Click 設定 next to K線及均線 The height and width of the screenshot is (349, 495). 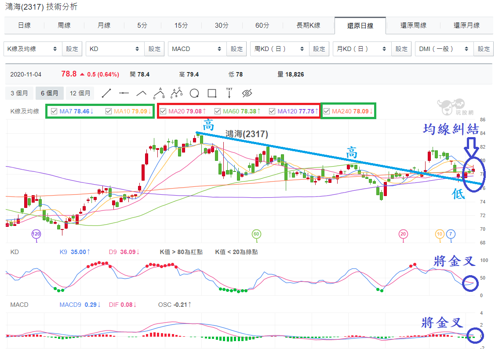(x=72, y=49)
